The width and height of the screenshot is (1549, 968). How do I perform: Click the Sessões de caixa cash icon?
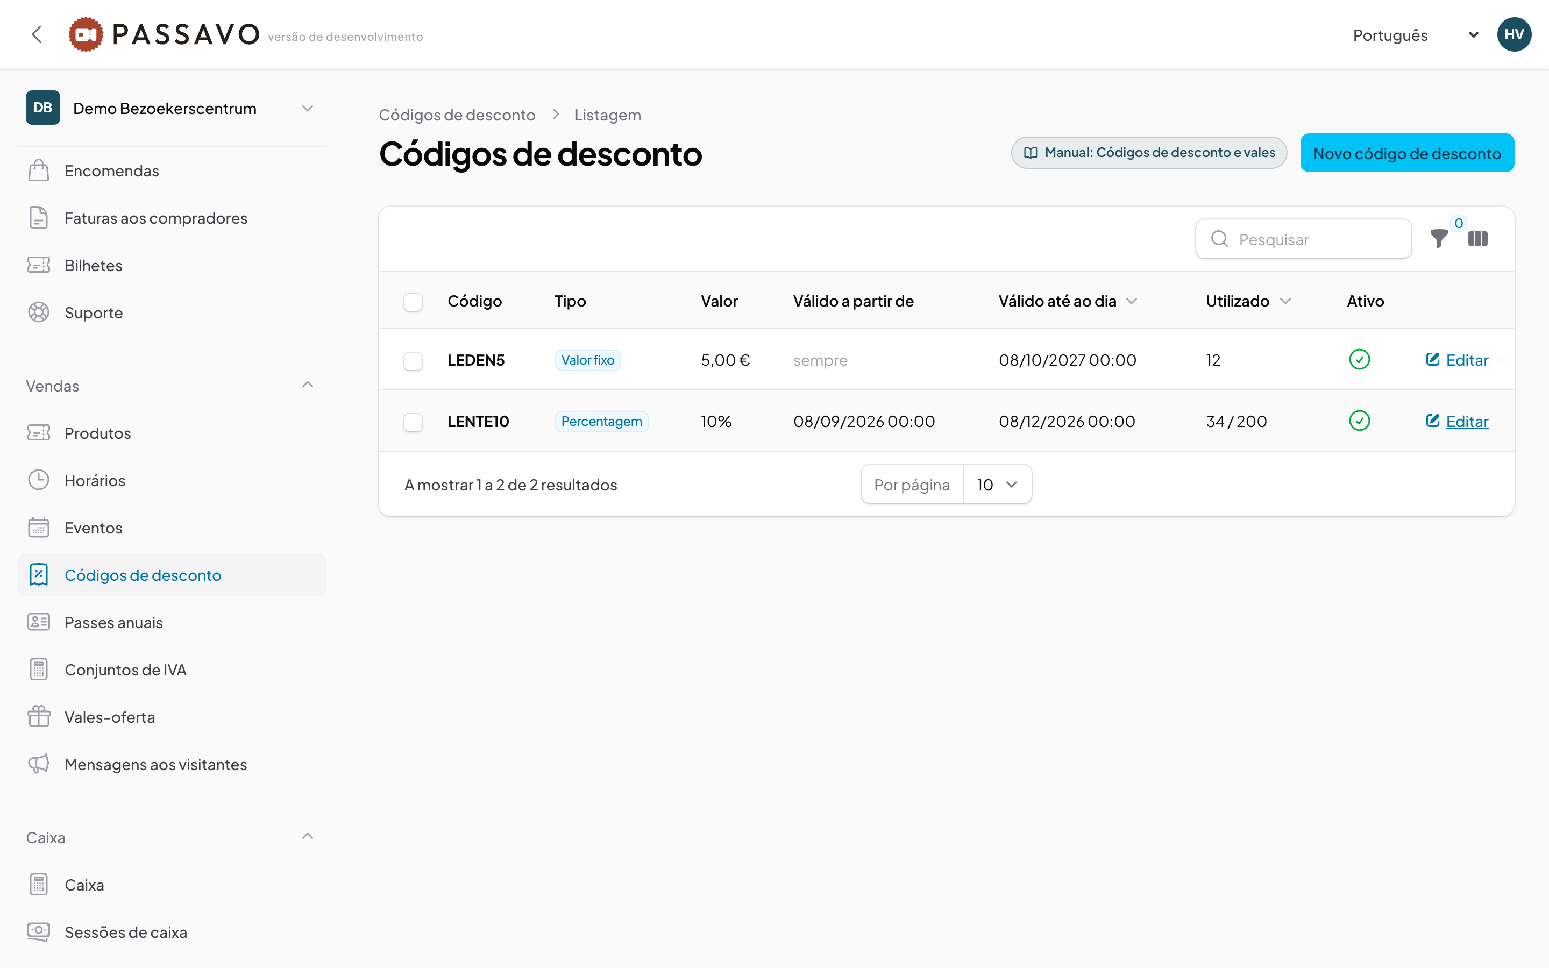pyautogui.click(x=38, y=932)
